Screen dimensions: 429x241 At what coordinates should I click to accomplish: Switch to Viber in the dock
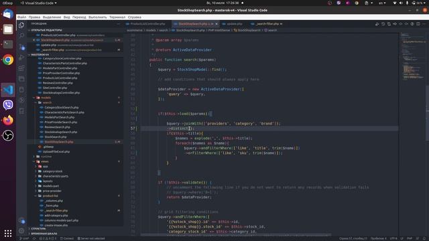click(x=8, y=105)
